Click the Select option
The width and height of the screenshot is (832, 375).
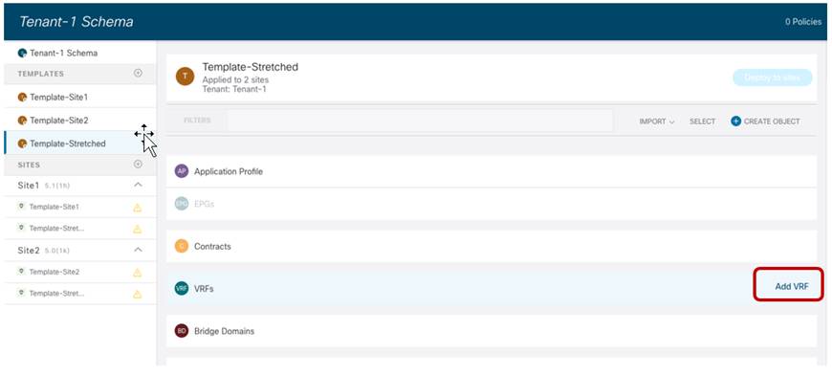click(x=703, y=121)
